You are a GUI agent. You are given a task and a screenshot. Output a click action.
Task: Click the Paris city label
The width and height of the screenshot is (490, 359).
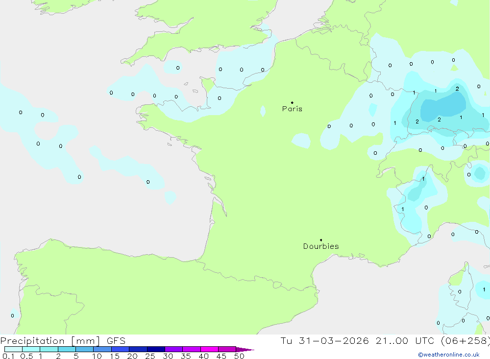[292, 109]
